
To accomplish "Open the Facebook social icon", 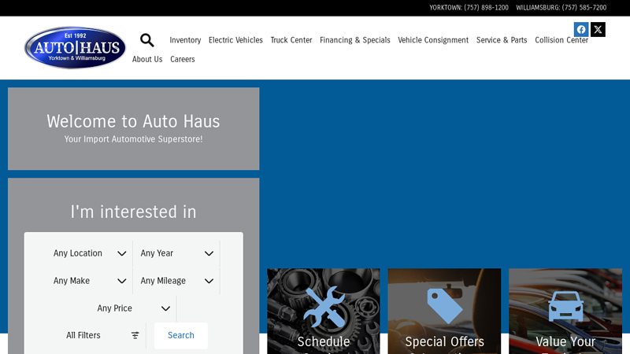I will 581,30.
